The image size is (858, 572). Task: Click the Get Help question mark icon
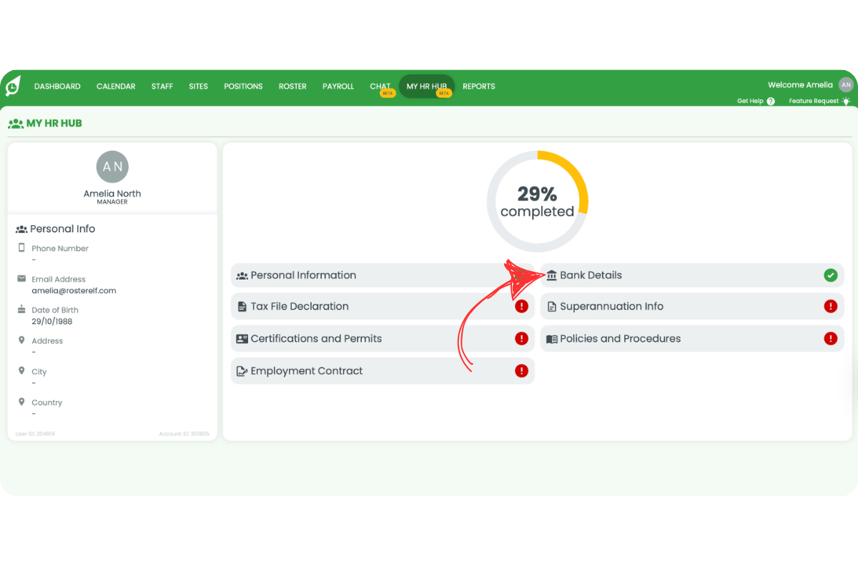coord(771,102)
